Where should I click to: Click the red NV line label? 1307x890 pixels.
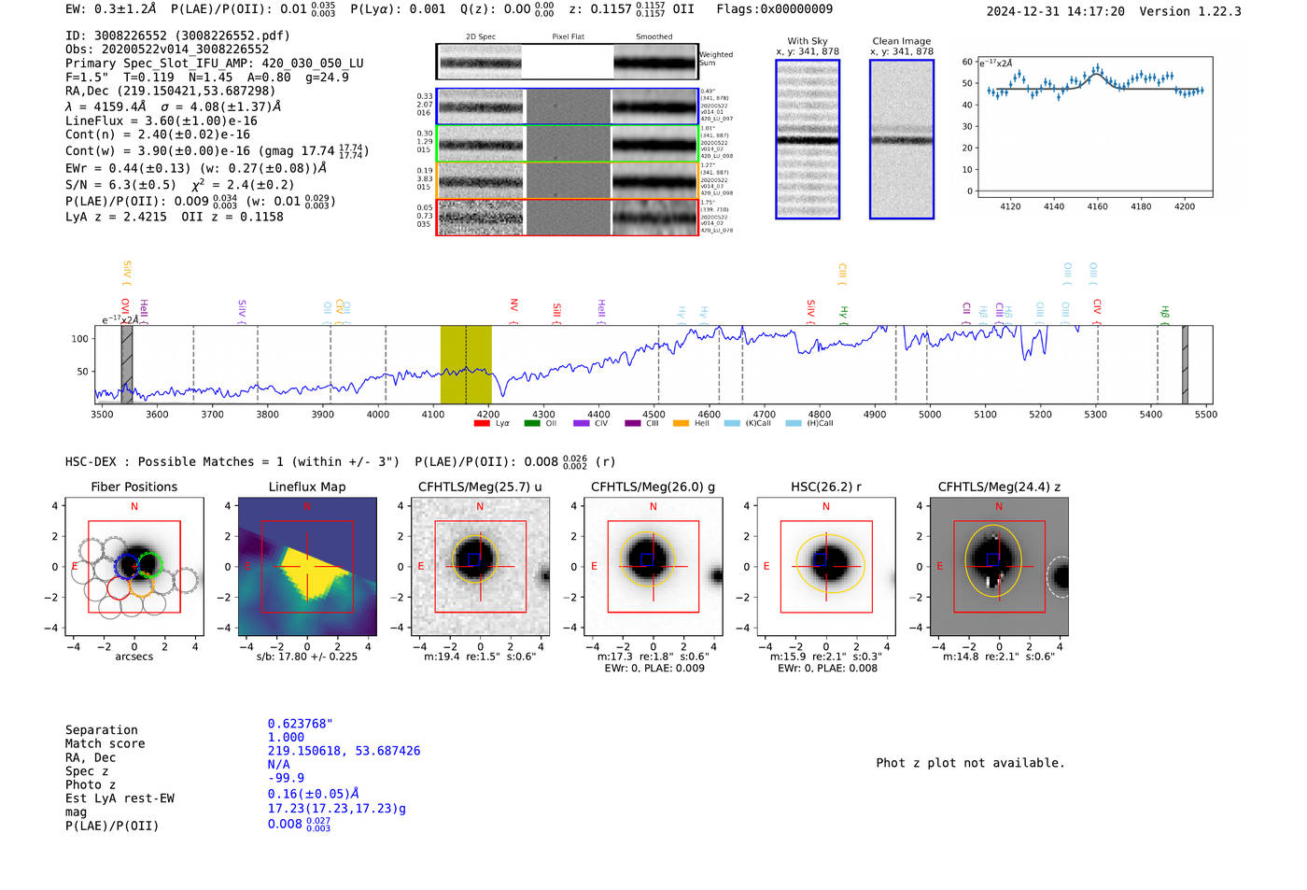(x=513, y=311)
